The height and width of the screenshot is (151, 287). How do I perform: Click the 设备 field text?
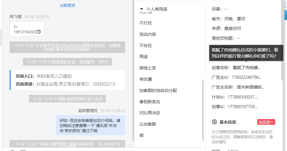tap(219, 9)
